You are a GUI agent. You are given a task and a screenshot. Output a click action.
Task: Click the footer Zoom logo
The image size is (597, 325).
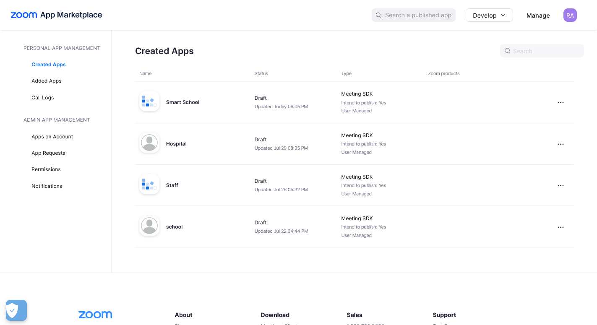[95, 315]
